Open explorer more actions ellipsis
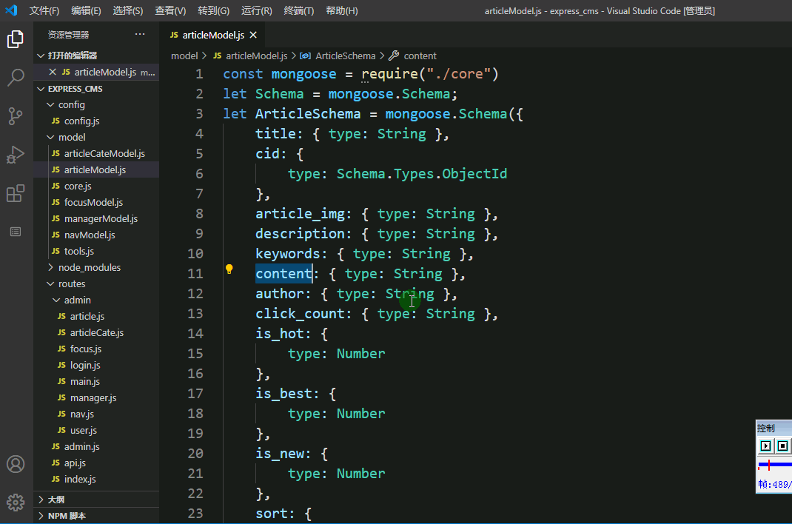Viewport: 792px width, 524px height. coord(140,34)
